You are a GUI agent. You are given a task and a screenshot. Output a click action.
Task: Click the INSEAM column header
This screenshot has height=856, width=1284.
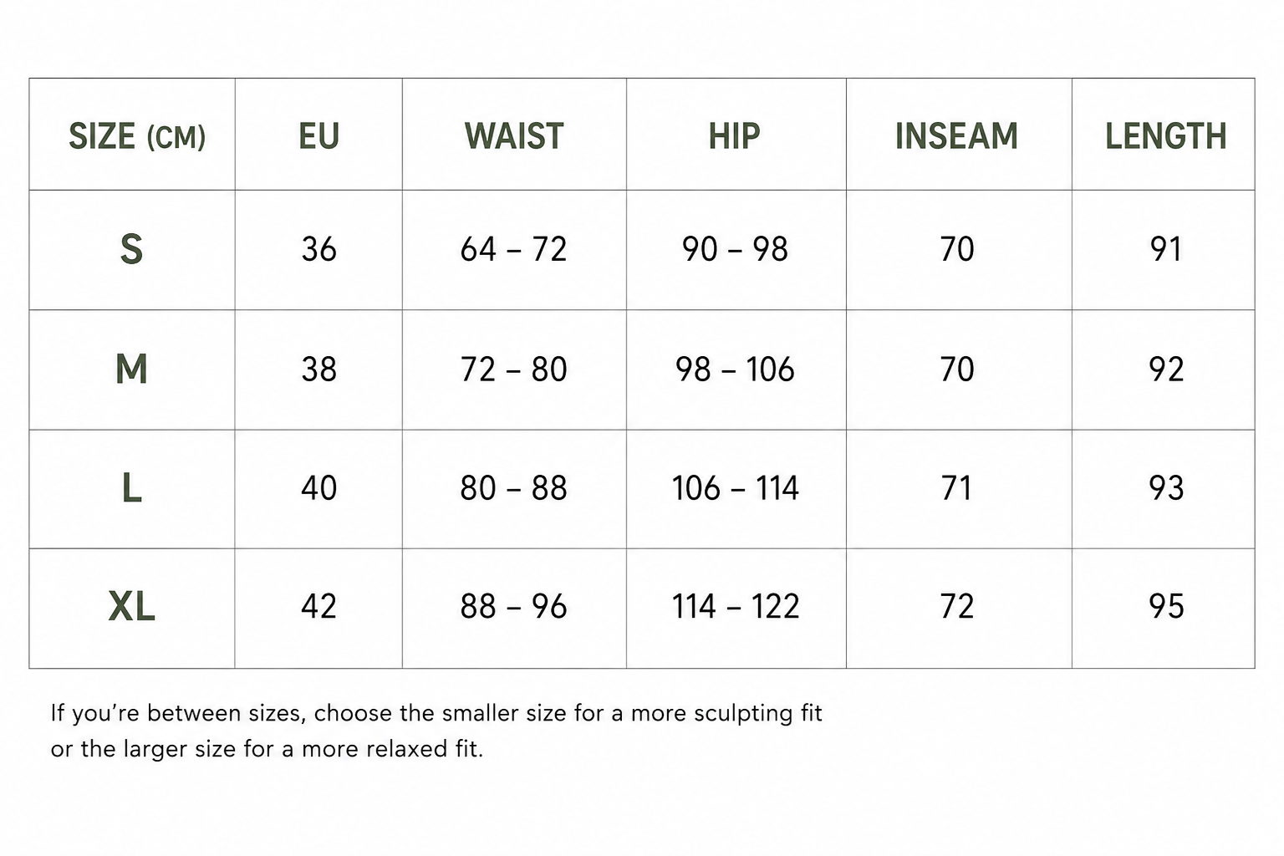957,136
